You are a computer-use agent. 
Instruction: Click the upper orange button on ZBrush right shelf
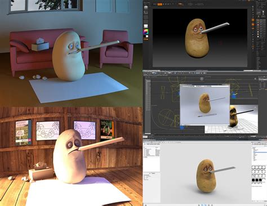pyautogui.click(x=253, y=20)
